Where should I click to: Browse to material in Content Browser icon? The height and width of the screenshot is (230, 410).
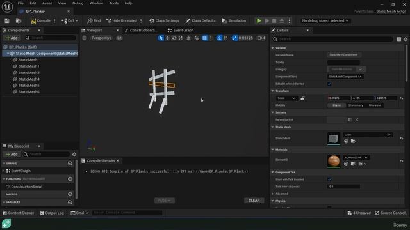(x=353, y=164)
